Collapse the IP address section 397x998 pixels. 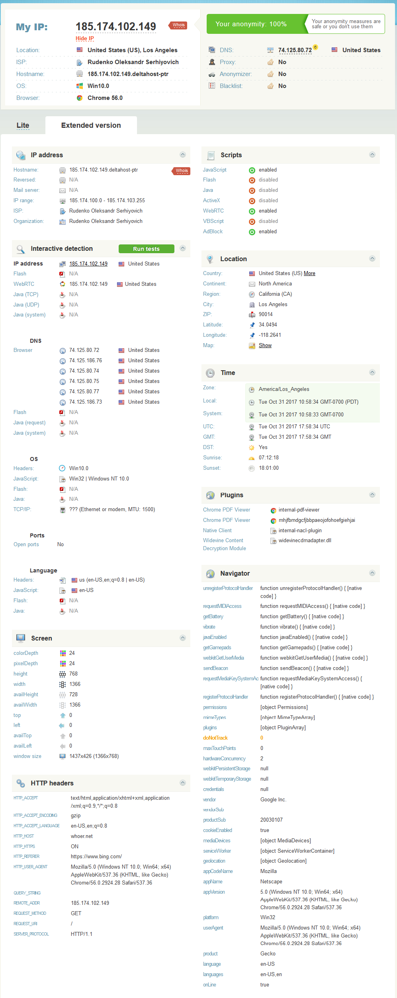(x=183, y=154)
